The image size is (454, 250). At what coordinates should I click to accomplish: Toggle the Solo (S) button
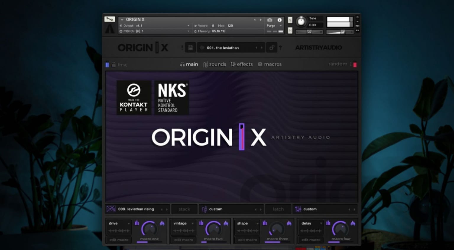click(x=290, y=20)
